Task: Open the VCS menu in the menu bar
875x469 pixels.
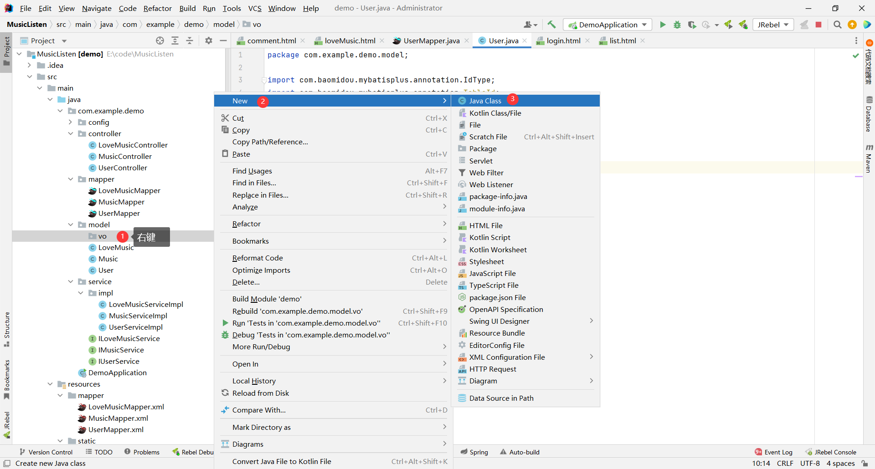Action: [x=255, y=8]
